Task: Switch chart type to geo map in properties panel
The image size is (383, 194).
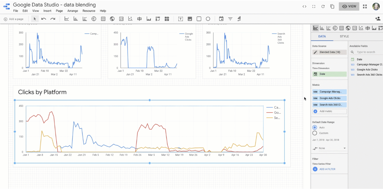Action: tap(348, 28)
